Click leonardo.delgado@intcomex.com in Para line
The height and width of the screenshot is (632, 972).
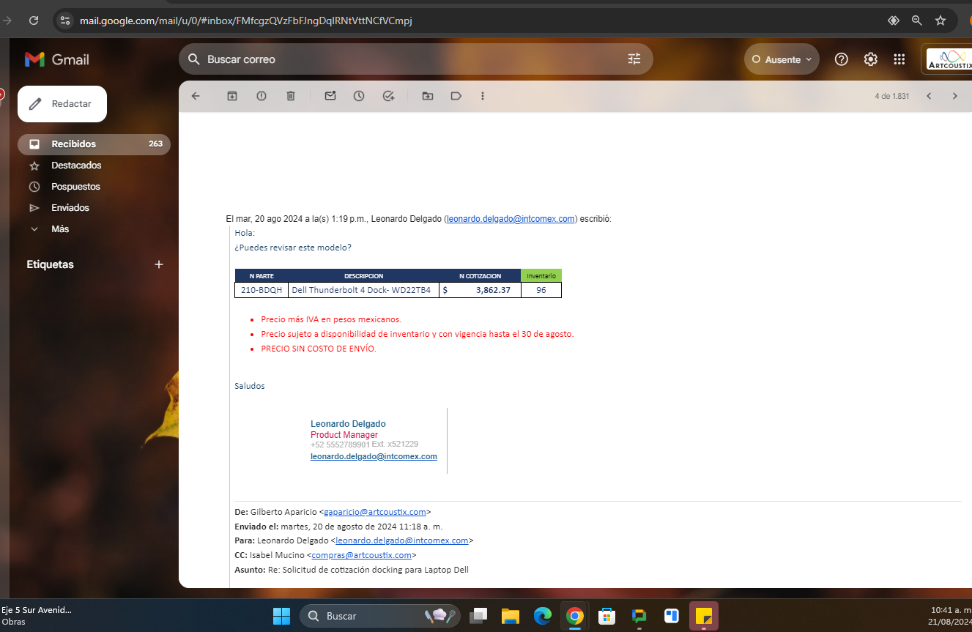(402, 540)
